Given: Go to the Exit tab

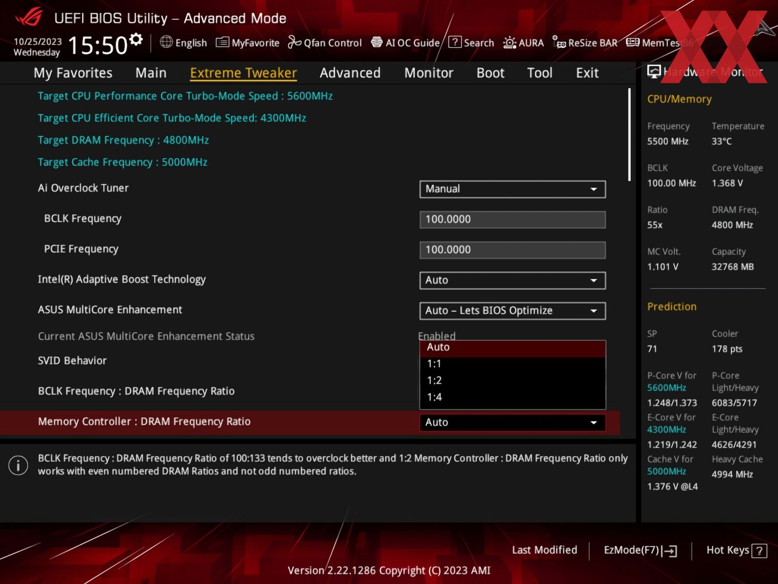Looking at the screenshot, I should point(587,73).
